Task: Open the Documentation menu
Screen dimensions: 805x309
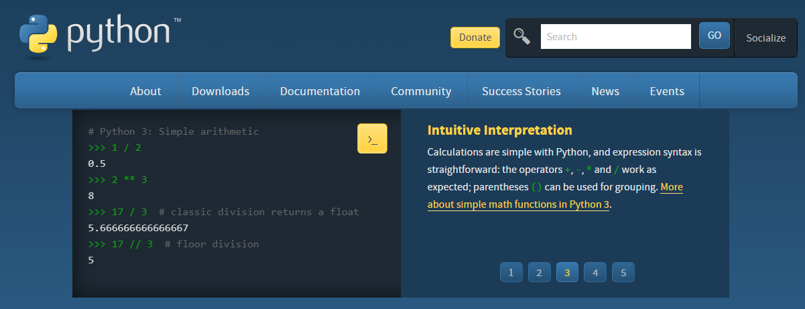Action: click(320, 91)
